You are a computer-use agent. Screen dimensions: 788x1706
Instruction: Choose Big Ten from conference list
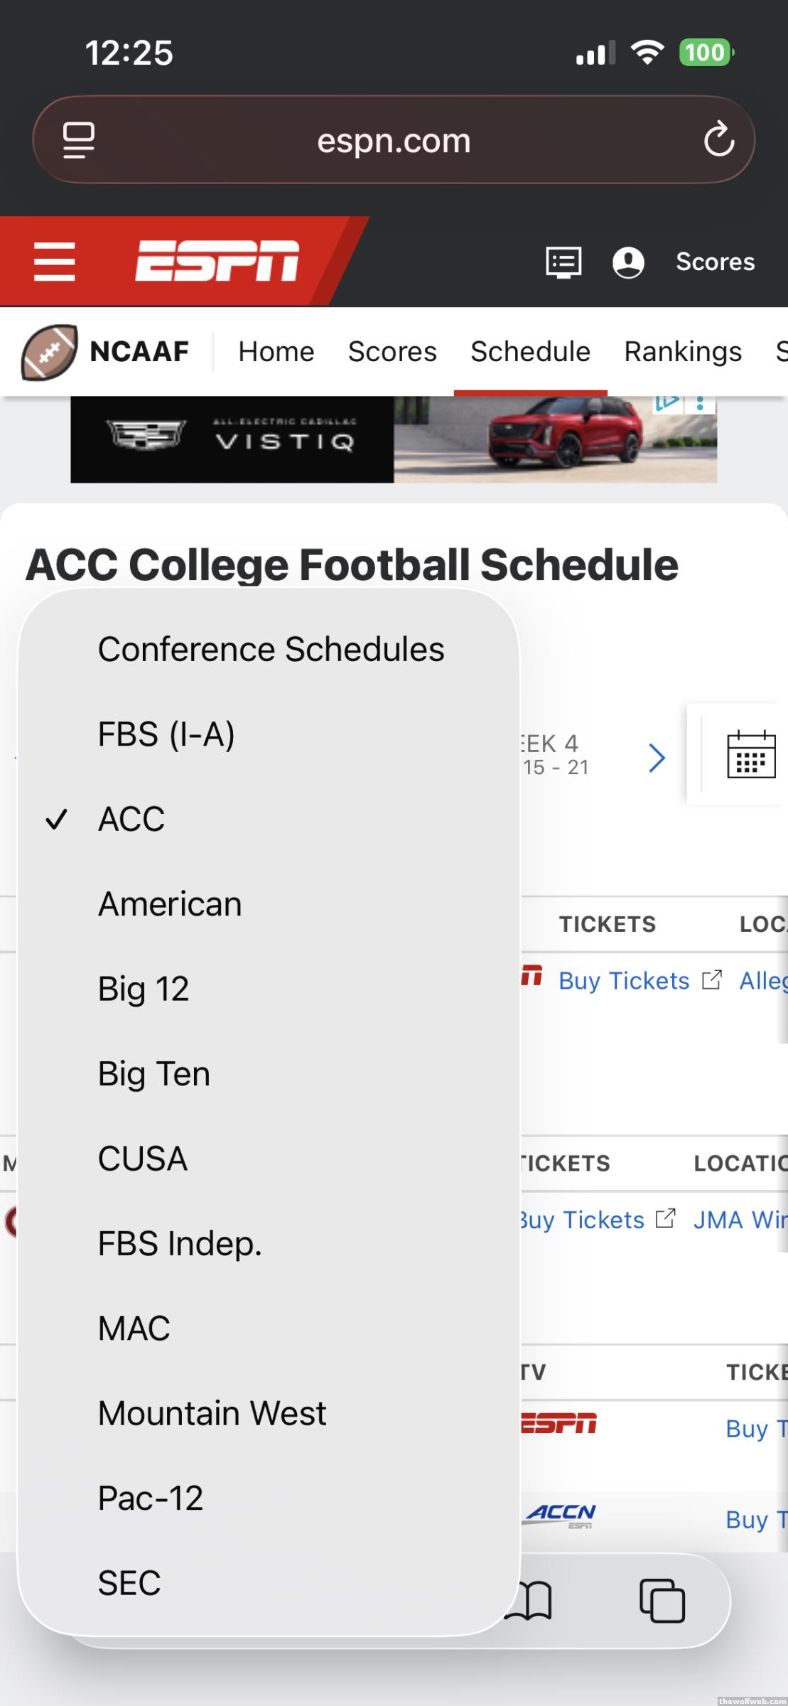[x=154, y=1073]
